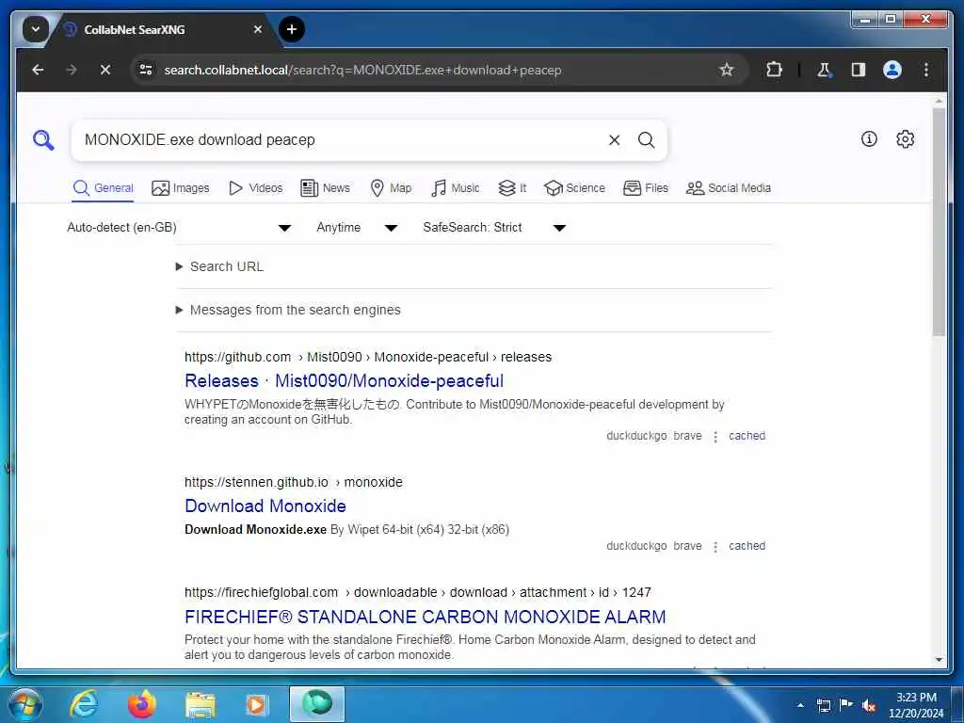Launch Firefox from taskbar
The height and width of the screenshot is (723, 964).
[x=141, y=704]
